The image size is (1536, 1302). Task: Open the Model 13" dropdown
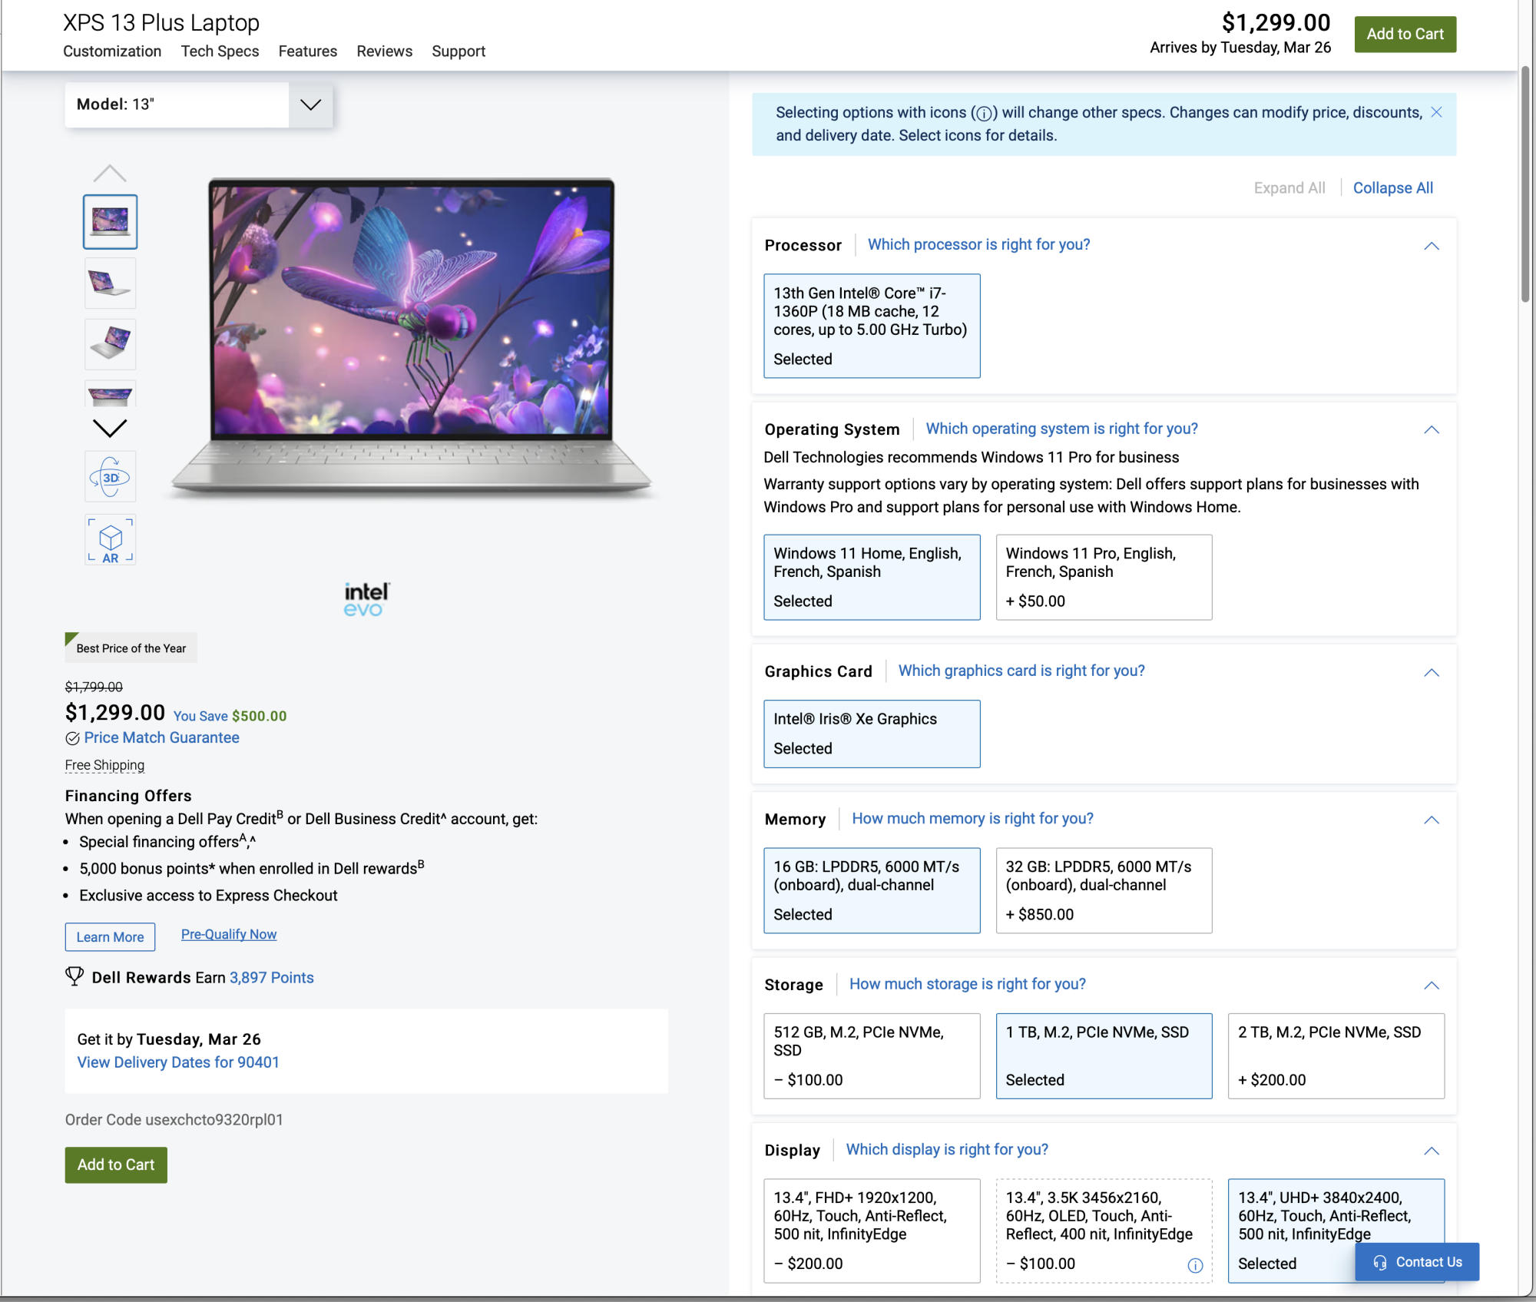(310, 104)
